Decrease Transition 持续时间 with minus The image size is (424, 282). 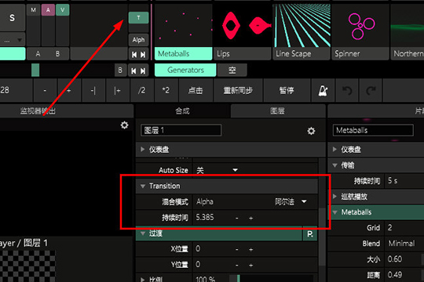click(237, 218)
